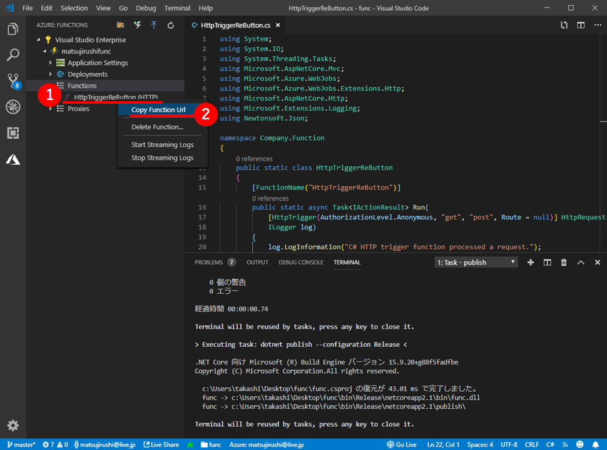The width and height of the screenshot is (607, 450).
Task: Click CRLF end-of-line selector
Action: click(x=532, y=444)
